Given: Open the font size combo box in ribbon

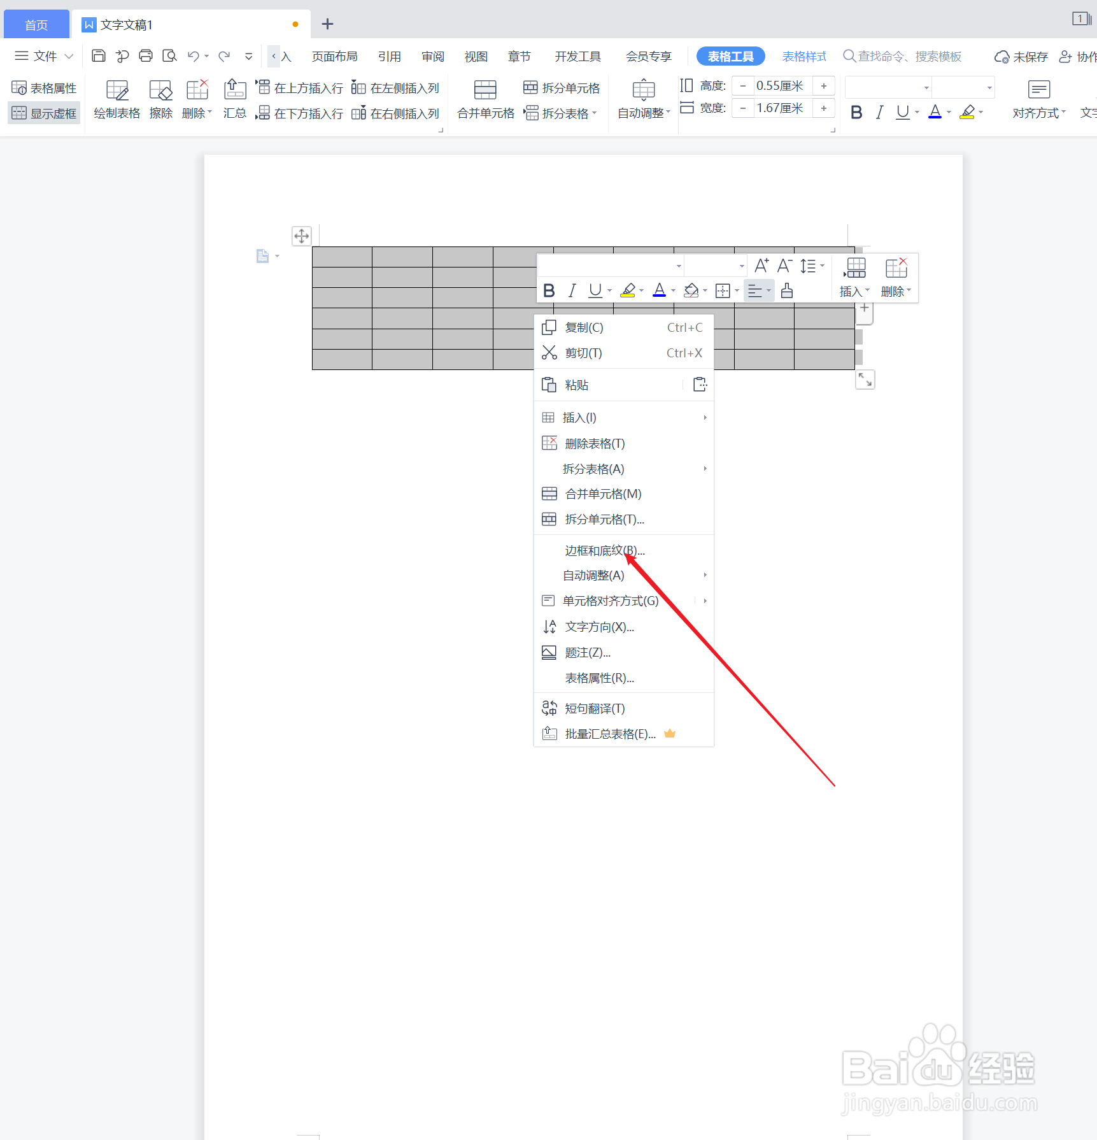Looking at the screenshot, I should [x=963, y=87].
